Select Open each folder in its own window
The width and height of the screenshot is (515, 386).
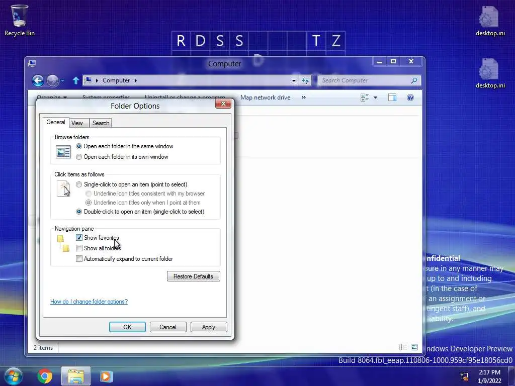[79, 157]
